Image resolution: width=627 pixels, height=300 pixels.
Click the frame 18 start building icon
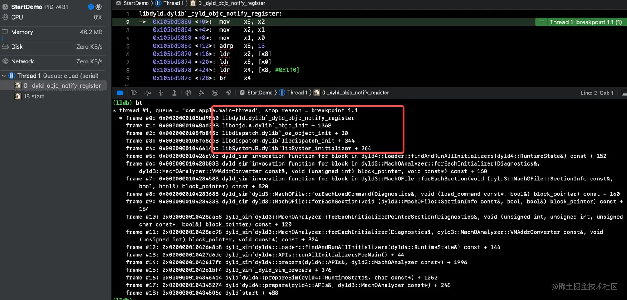tap(18, 96)
